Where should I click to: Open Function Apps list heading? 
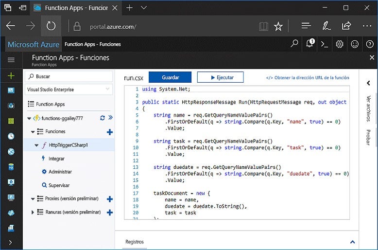(50, 104)
